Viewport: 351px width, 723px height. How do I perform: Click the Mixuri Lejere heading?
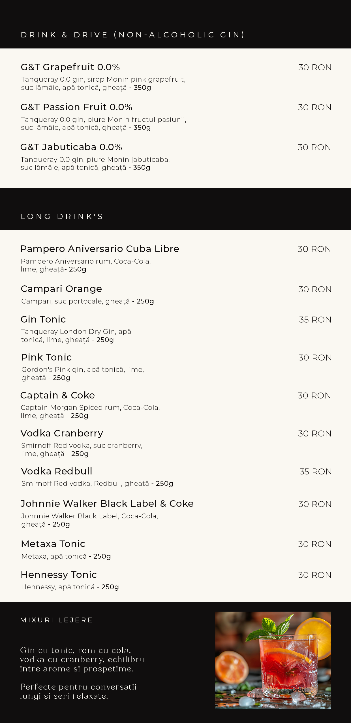pos(57,620)
